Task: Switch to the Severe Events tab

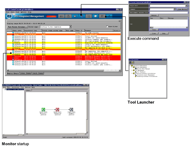Action: pyautogui.click(x=26, y=73)
